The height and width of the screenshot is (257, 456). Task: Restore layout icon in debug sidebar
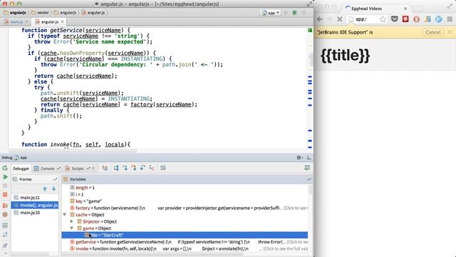pos(5,226)
